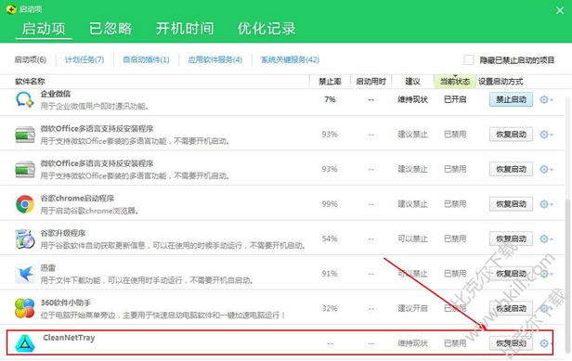Screen dimensions: 572x361
Task: Click the 迅雷 bird icon
Action: click(25, 274)
